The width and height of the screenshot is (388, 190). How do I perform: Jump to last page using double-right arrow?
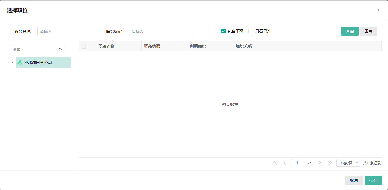point(330,163)
